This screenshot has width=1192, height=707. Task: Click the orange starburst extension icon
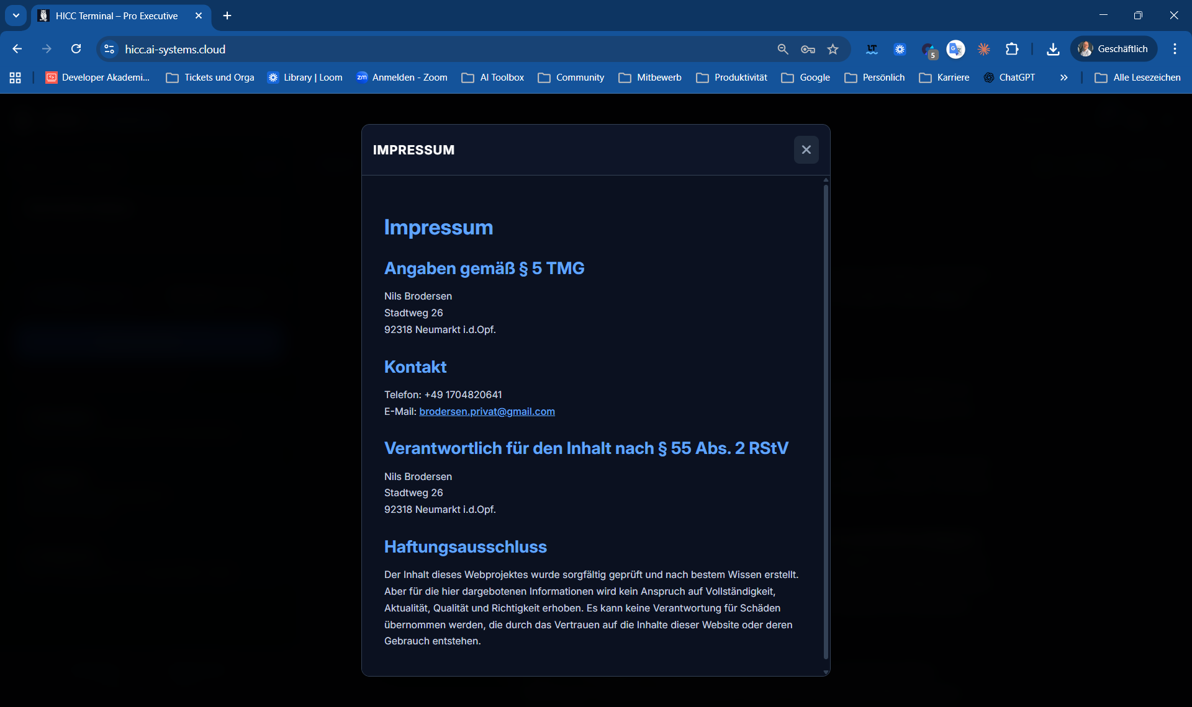point(983,49)
